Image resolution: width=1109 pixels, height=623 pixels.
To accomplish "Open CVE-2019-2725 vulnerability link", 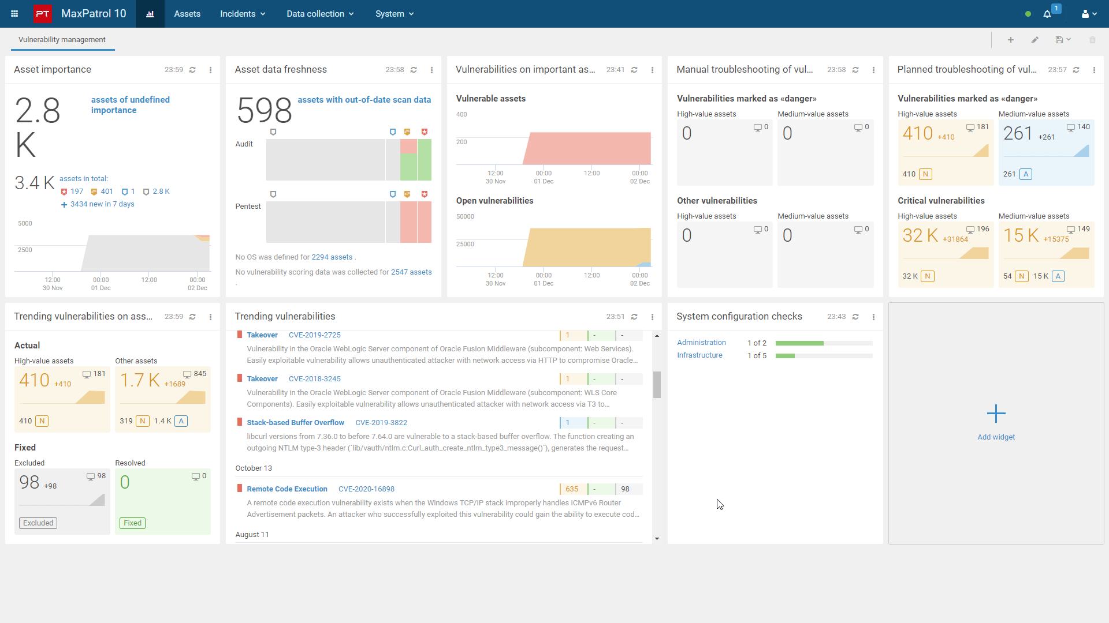I will (x=315, y=335).
